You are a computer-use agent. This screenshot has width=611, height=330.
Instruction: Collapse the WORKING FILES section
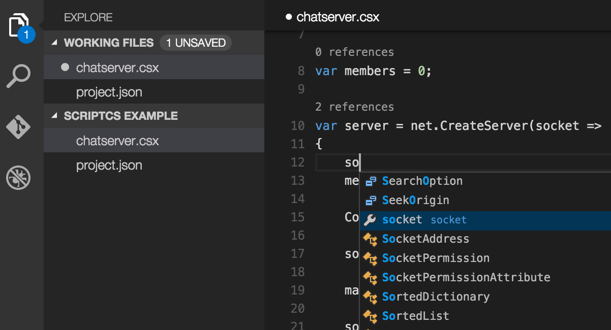(53, 43)
